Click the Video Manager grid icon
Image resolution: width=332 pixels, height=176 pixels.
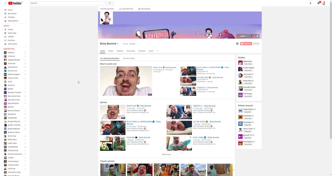139,9
